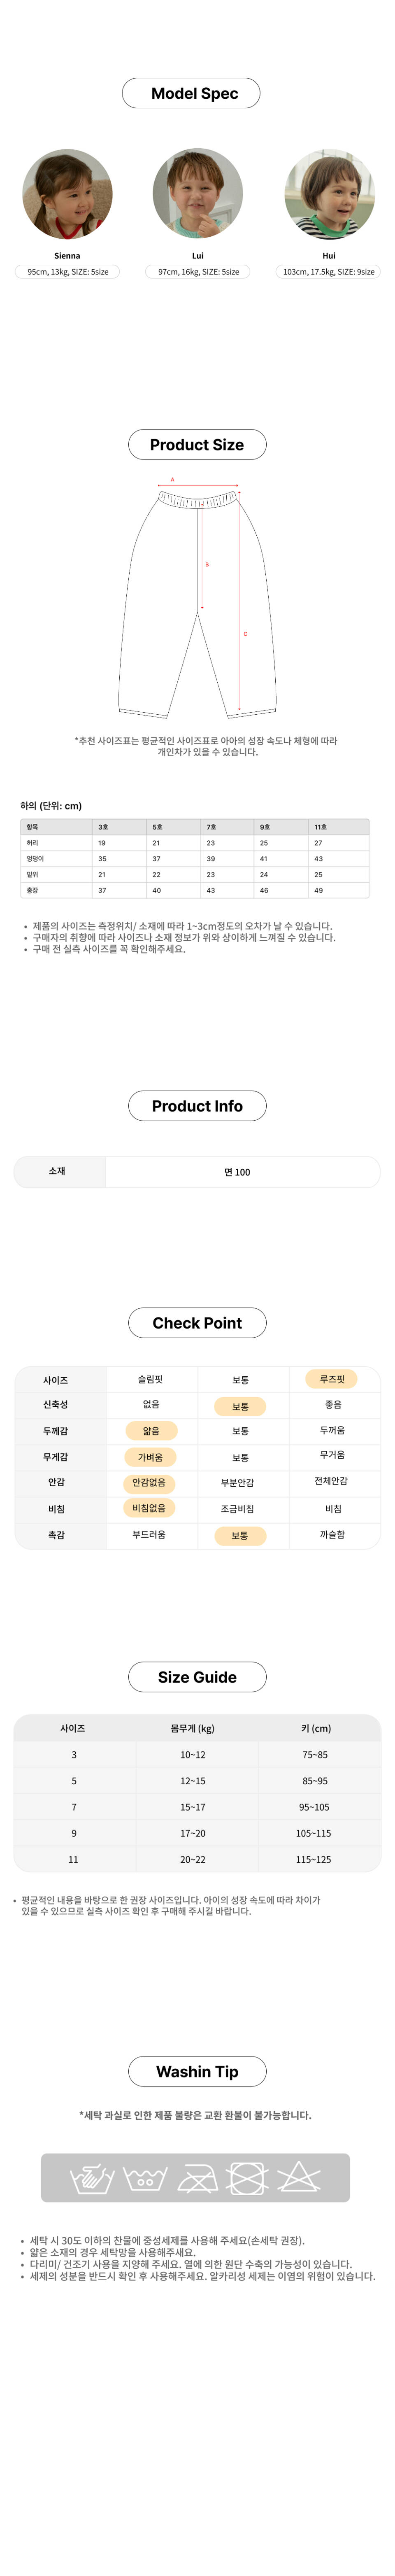
Task: Click the Product Size heading
Action: [x=197, y=445]
